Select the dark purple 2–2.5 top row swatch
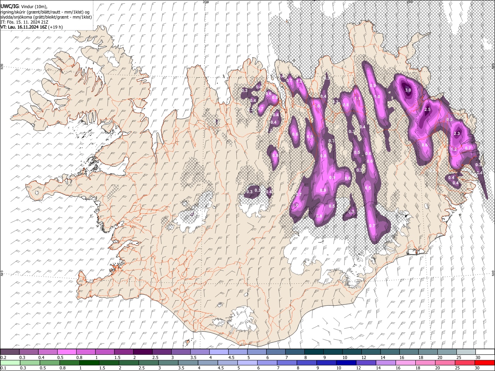 (x=142, y=352)
